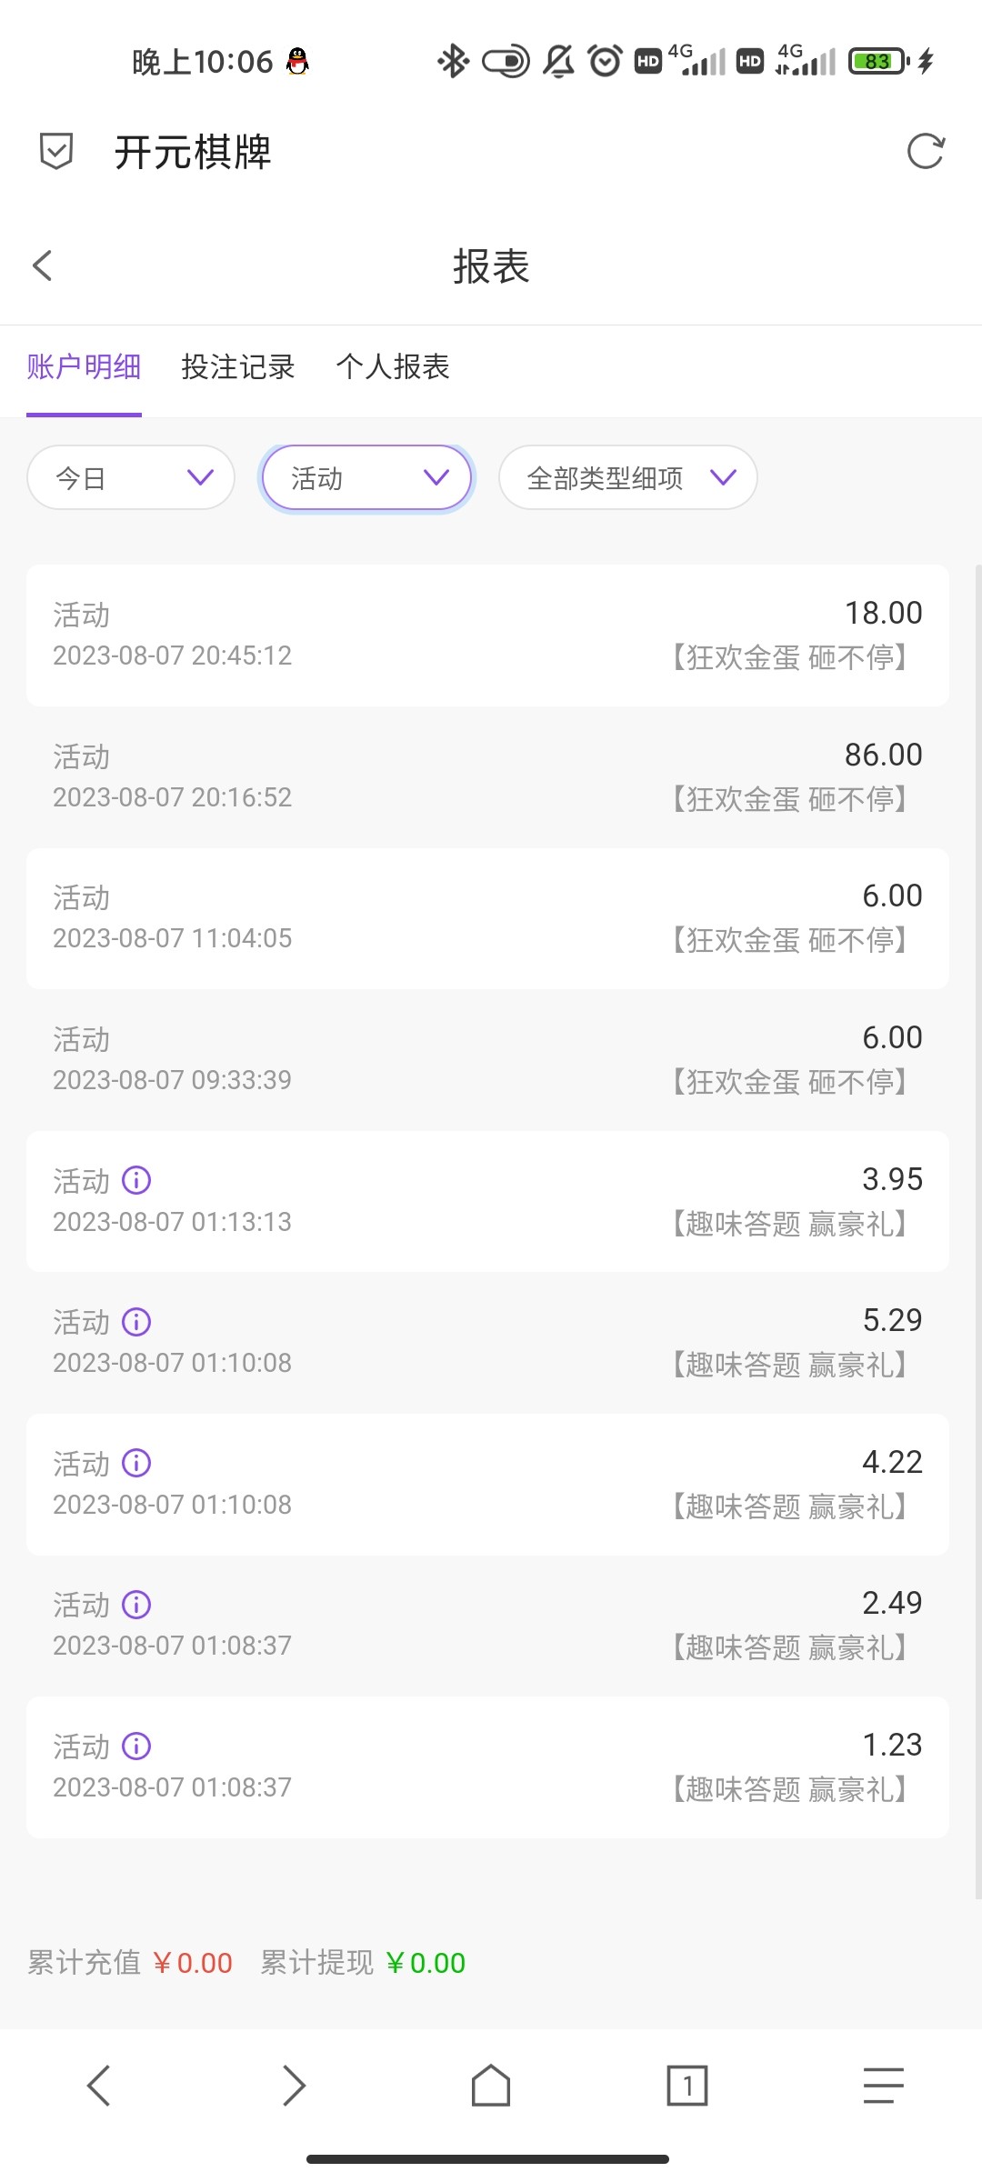Go back using the header arrow
982x2182 pixels.
tap(42, 265)
